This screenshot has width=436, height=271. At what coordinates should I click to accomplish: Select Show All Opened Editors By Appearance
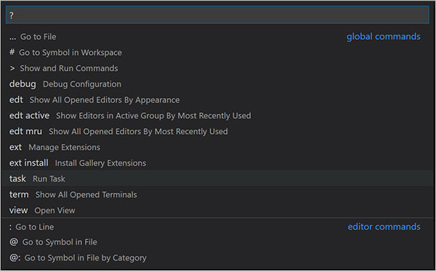click(x=217, y=100)
